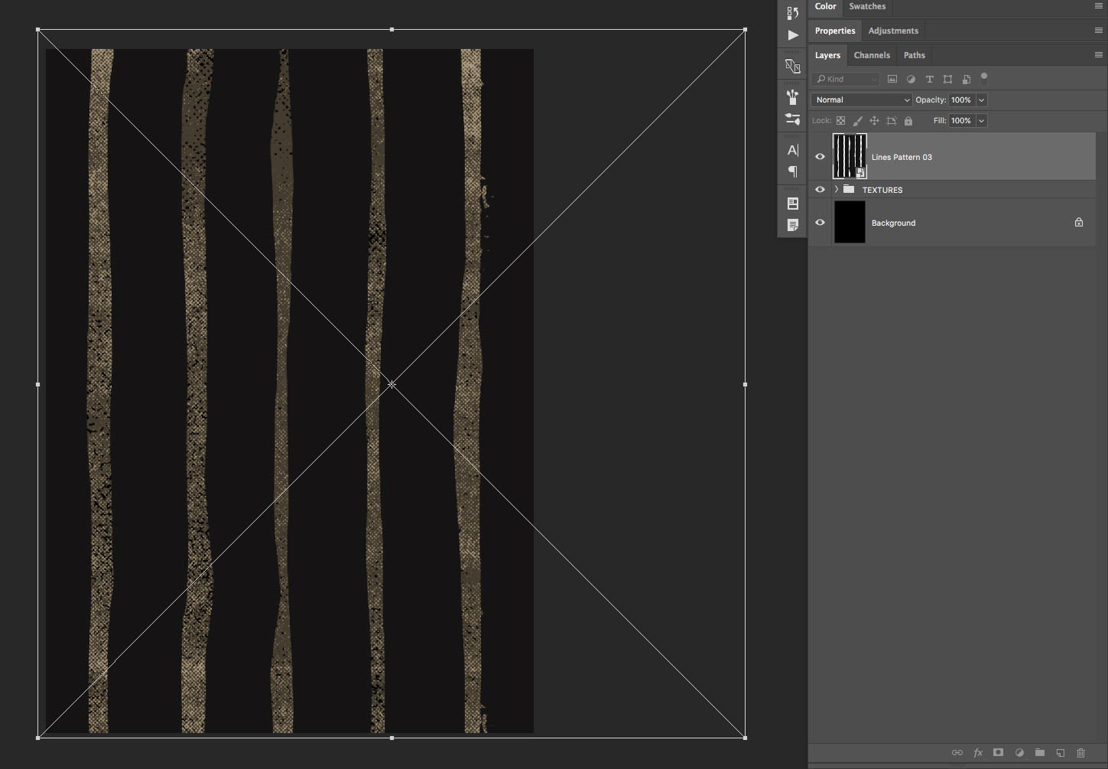Select the Lines Pattern 03 layer thumbnail
Screen dimensions: 1108x769
(850, 156)
